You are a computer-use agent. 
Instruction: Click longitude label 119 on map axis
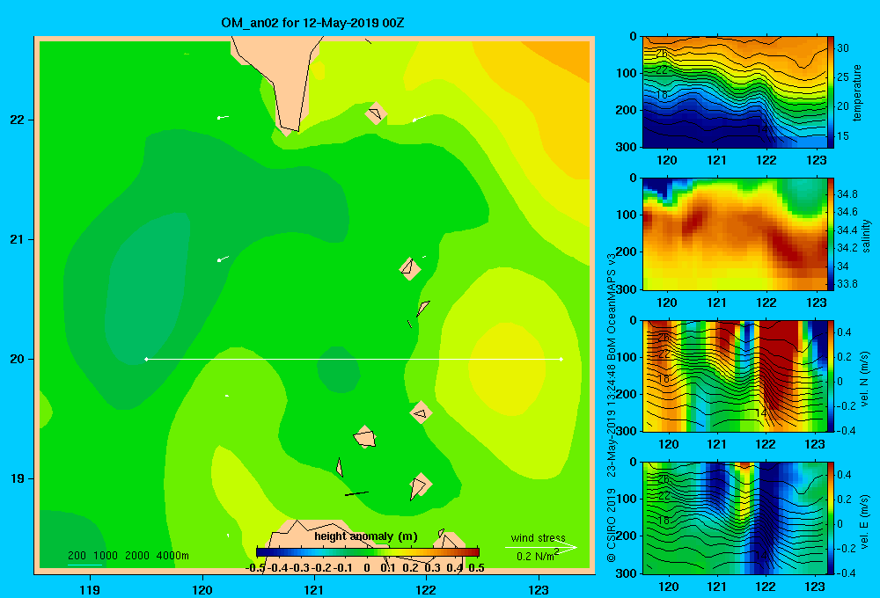90,589
